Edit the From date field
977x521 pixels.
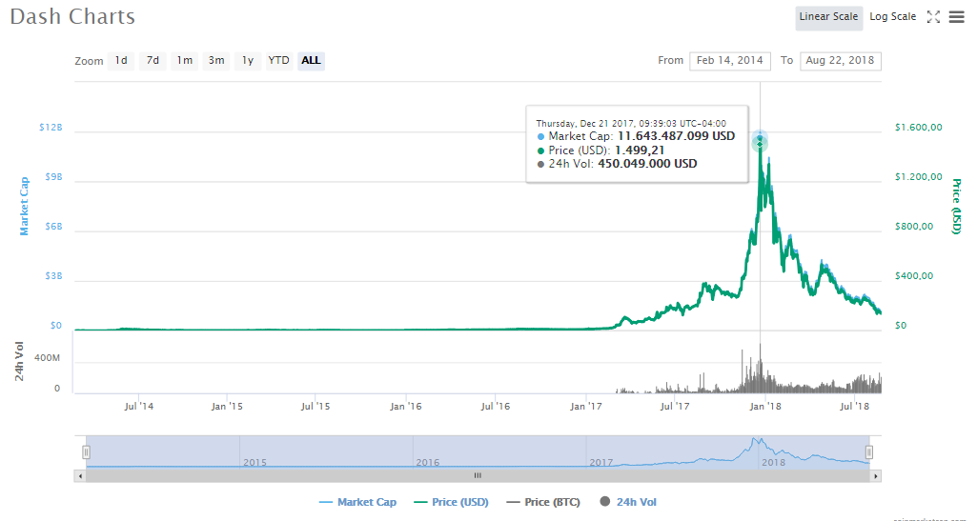click(729, 60)
